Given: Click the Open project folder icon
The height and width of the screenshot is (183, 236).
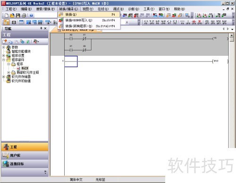Looking at the screenshot, I should pyautogui.click(x=12, y=15).
